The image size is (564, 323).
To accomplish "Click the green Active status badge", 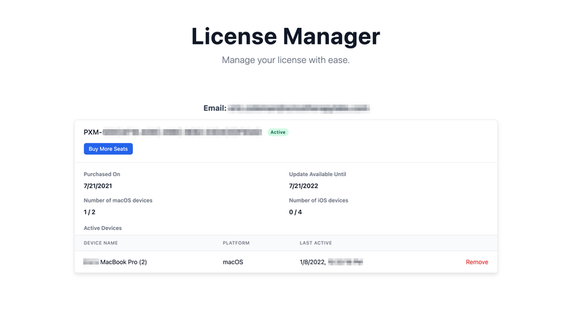I will tap(278, 132).
